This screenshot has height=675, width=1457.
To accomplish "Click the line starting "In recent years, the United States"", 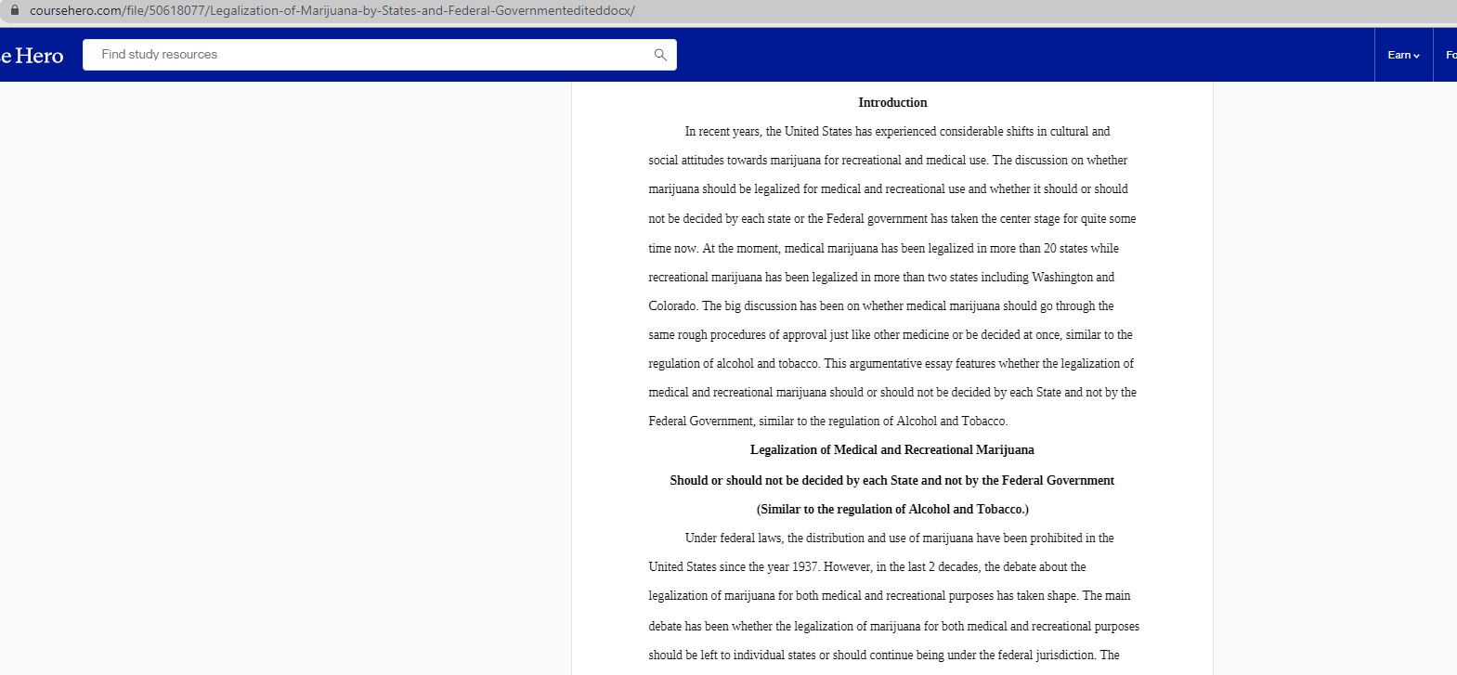I will click(x=897, y=132).
